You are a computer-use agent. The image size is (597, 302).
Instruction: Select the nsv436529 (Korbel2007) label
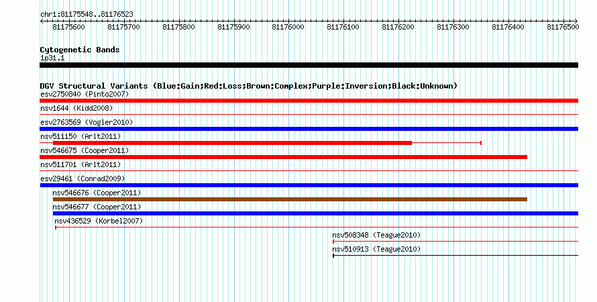[x=99, y=221]
